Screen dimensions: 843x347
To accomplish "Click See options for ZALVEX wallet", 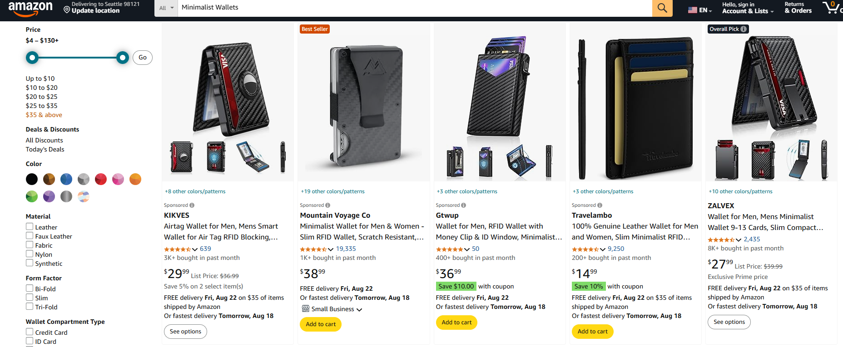I will pos(729,322).
